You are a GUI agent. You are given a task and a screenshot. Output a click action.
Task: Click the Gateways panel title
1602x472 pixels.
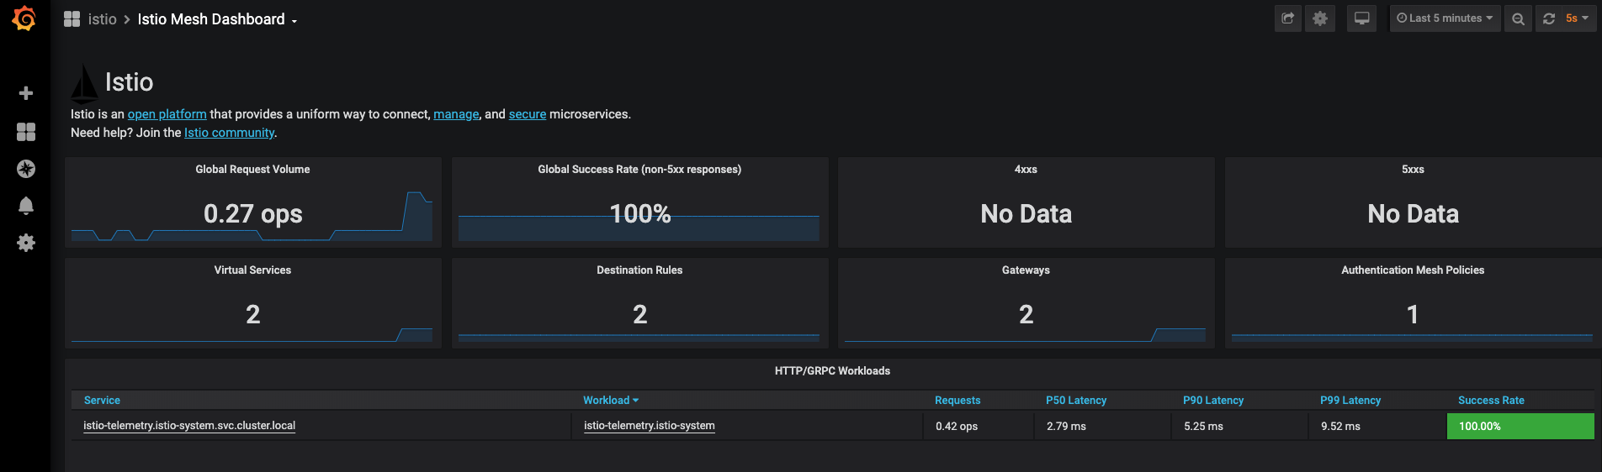tap(1026, 270)
